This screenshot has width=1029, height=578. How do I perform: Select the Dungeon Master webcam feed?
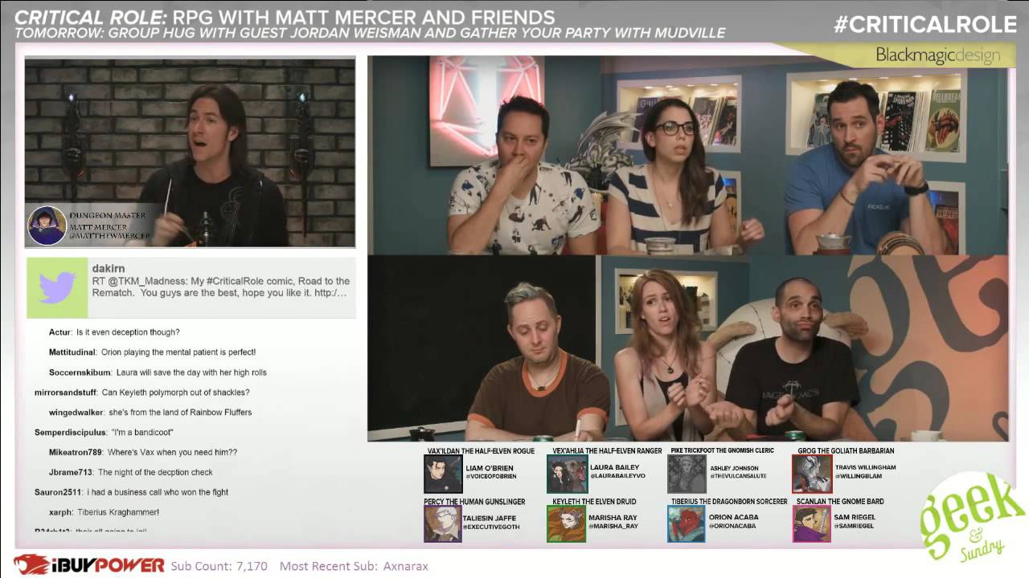190,152
